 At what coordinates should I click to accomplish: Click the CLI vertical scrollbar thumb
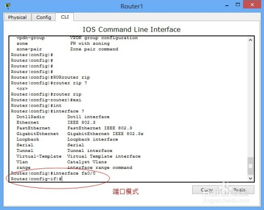coord(250,166)
